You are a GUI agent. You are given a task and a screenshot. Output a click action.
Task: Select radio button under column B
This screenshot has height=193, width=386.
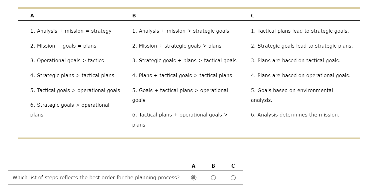pyautogui.click(x=213, y=177)
